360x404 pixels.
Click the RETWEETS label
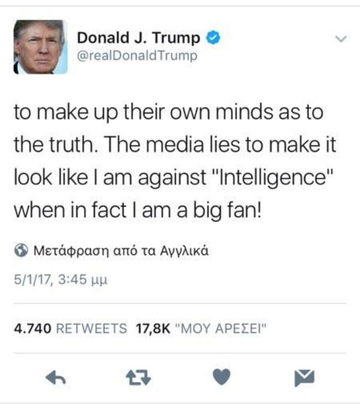[x=92, y=328]
